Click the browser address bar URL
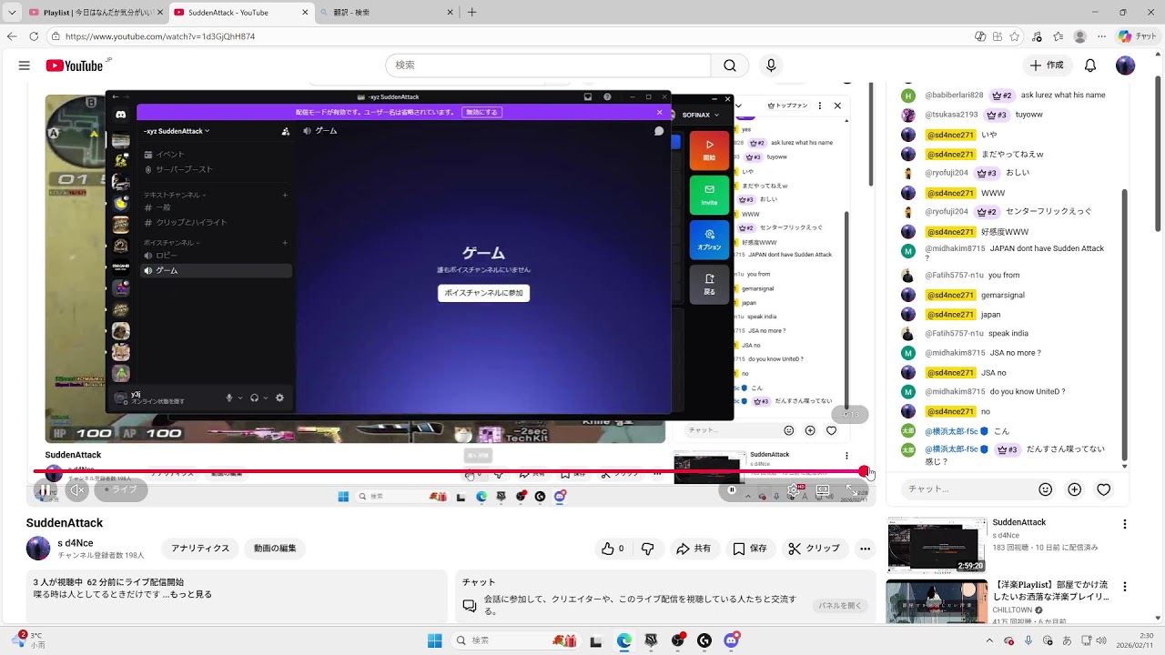The width and height of the screenshot is (1165, 655). pyautogui.click(x=160, y=36)
